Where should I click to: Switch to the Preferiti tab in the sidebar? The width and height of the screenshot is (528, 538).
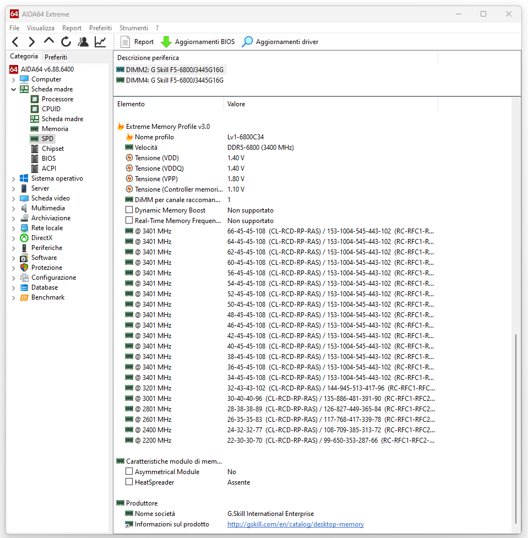(x=56, y=57)
